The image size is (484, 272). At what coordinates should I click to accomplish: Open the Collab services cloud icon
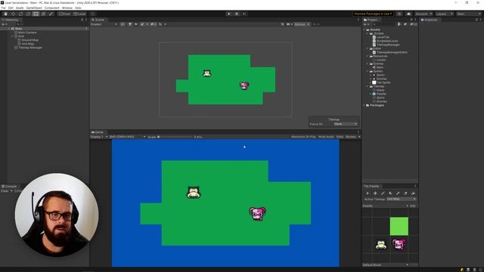(408, 14)
